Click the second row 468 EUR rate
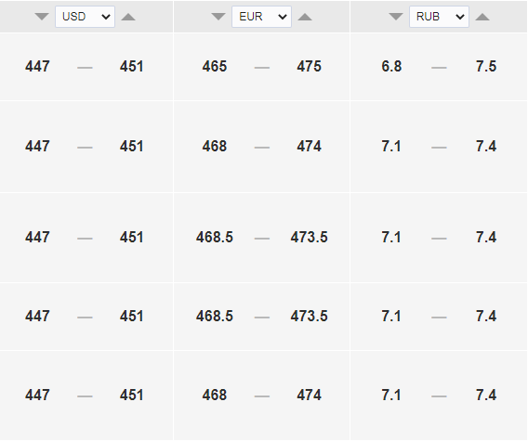 tap(215, 147)
